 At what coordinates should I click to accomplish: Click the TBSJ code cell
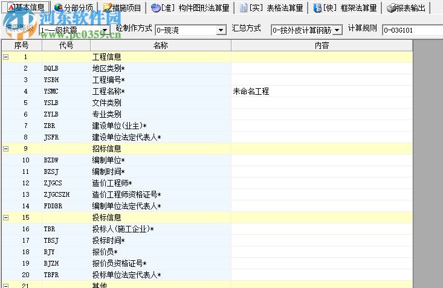click(x=66, y=240)
